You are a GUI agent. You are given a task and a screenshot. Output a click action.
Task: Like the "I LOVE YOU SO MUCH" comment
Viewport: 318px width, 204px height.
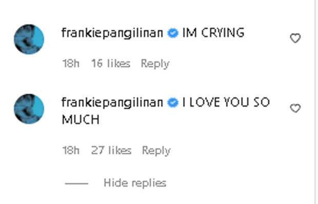click(x=295, y=108)
